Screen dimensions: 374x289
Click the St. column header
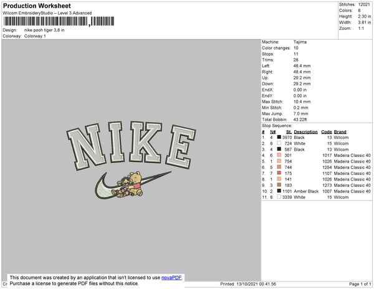[x=289, y=132]
